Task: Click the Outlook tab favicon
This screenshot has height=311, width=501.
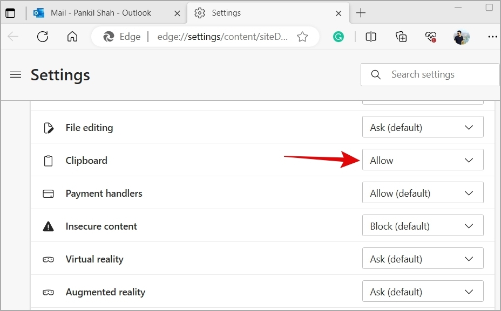Action: pyautogui.click(x=39, y=13)
